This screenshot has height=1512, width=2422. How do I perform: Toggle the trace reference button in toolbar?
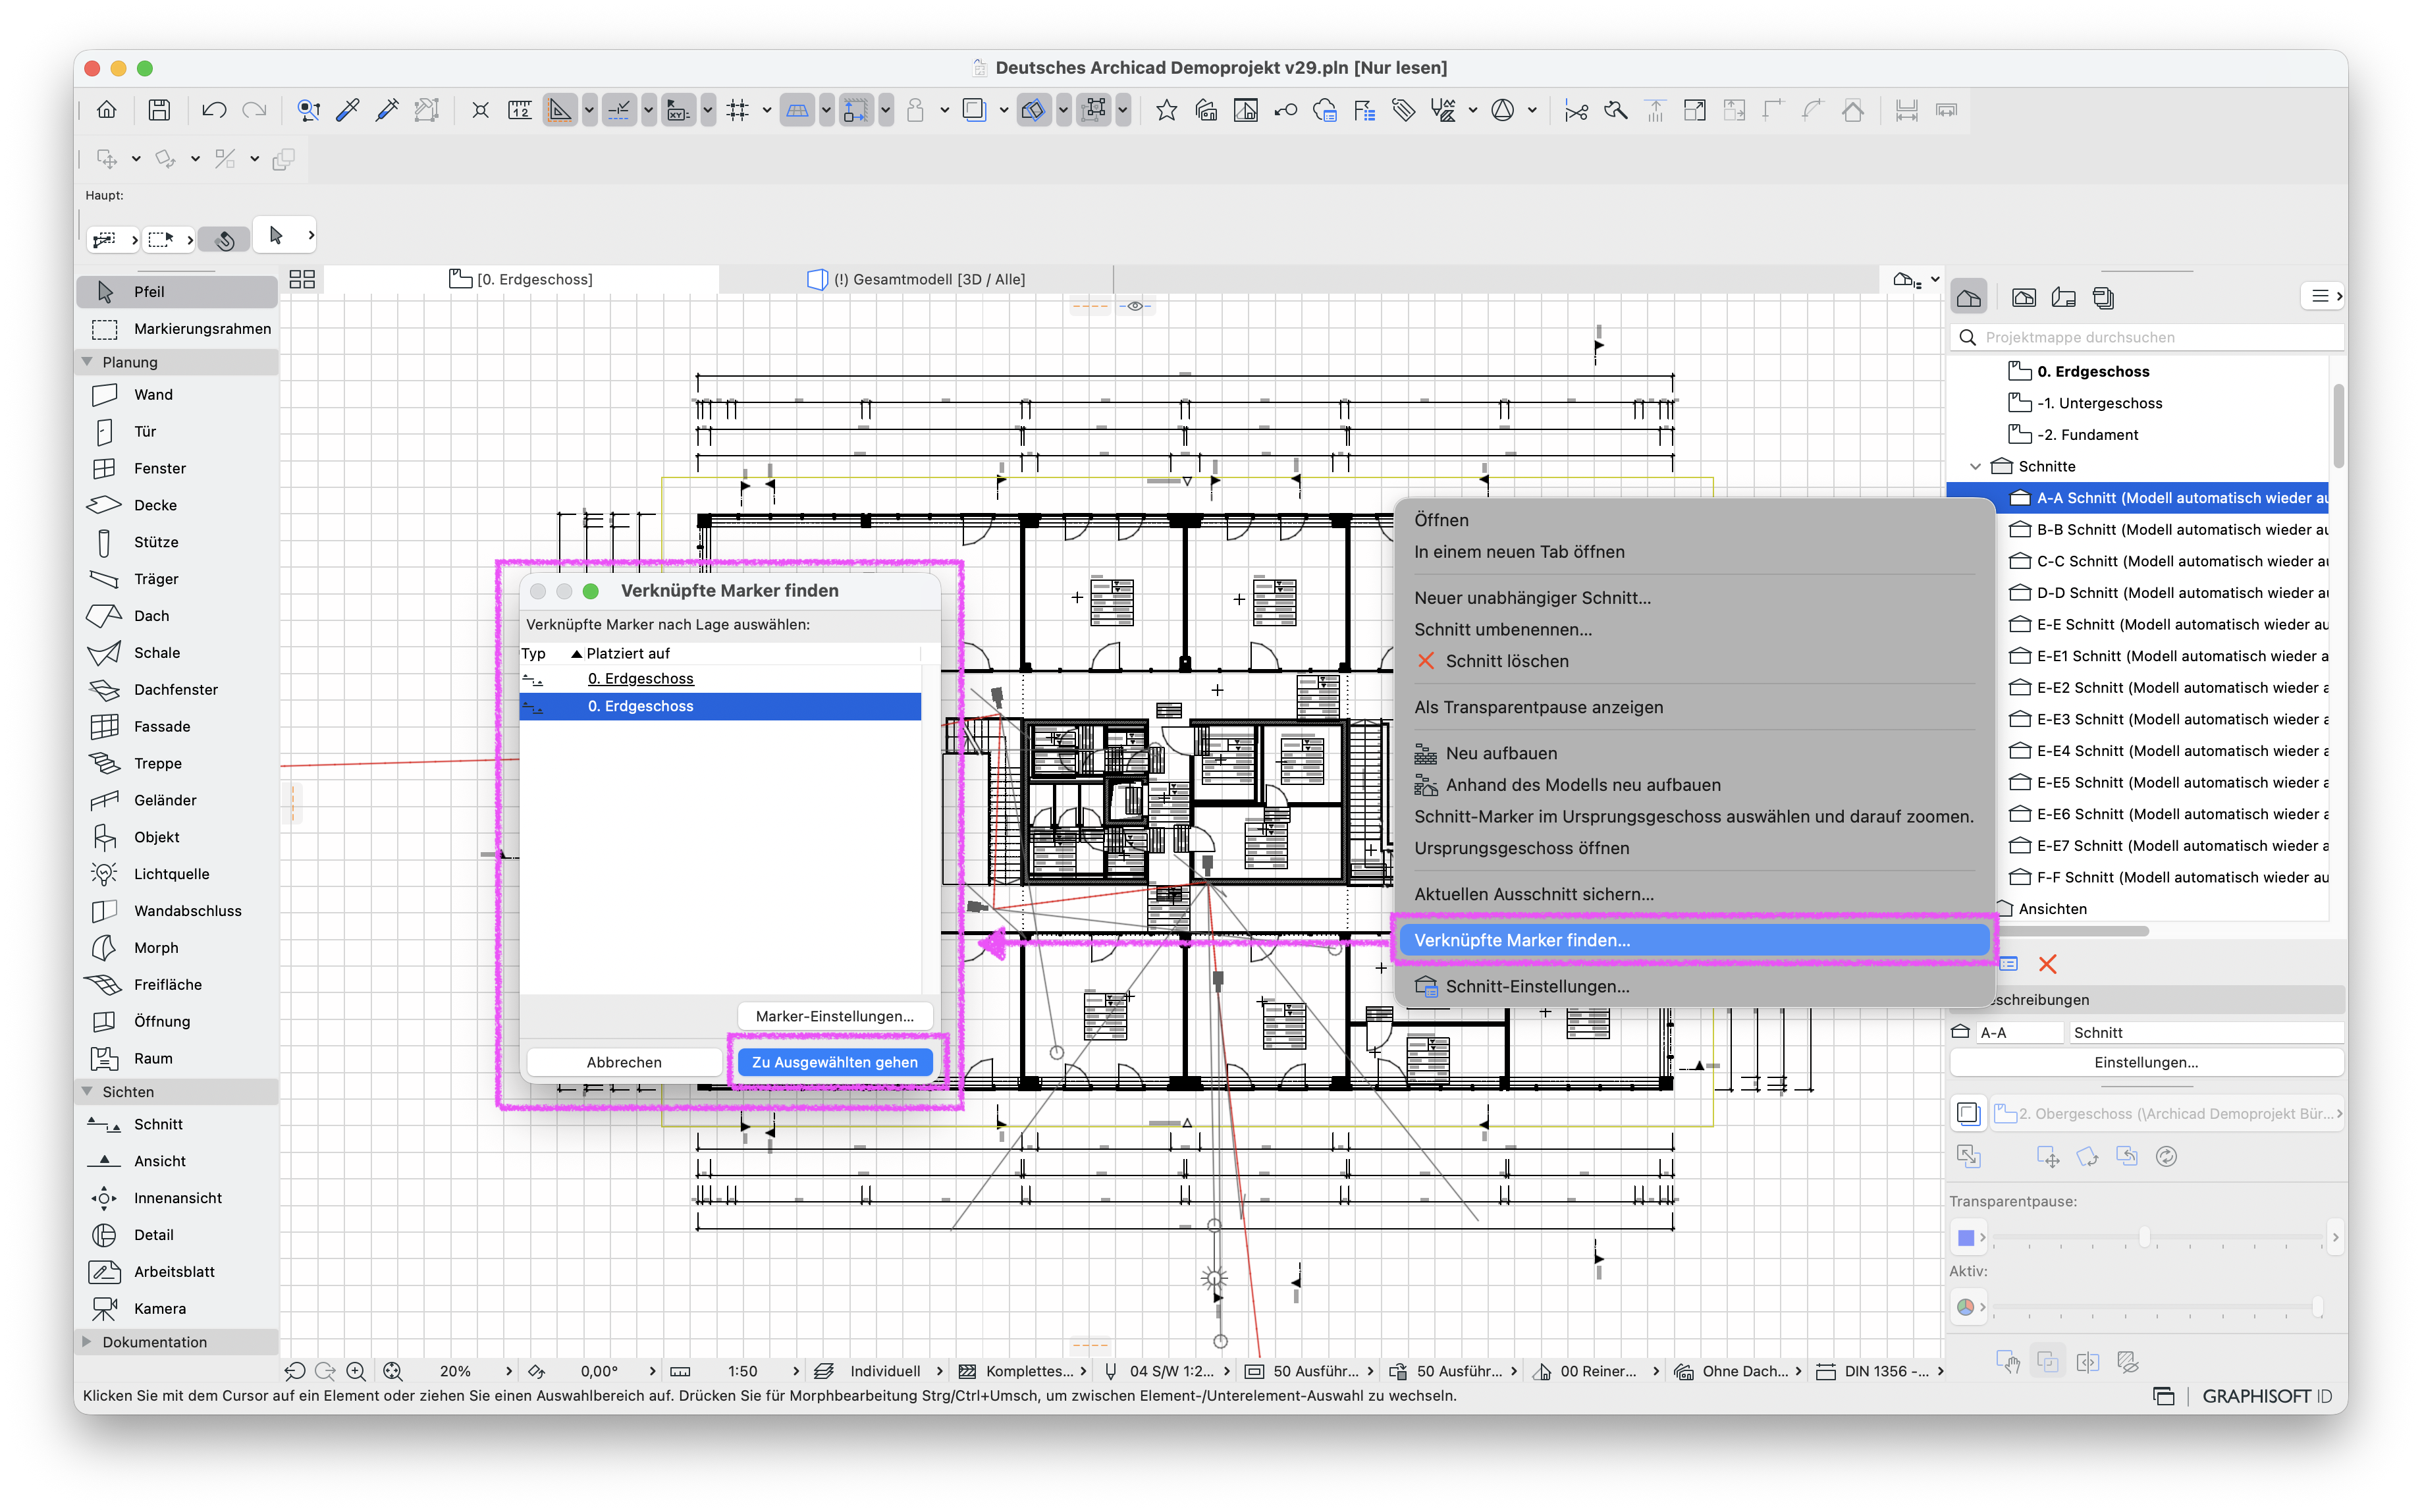(974, 110)
